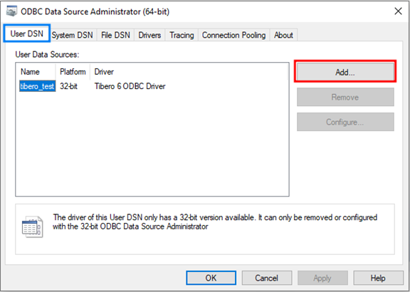Click the Add... button
This screenshot has width=410, height=292.
[345, 72]
